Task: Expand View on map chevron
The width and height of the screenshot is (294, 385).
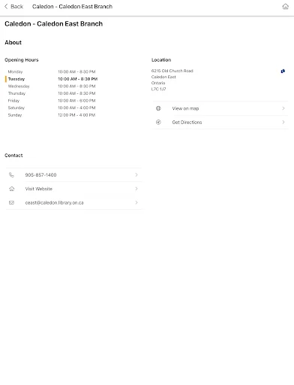Action: click(283, 108)
